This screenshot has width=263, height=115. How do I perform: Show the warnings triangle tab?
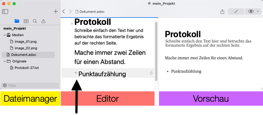pos(43,21)
